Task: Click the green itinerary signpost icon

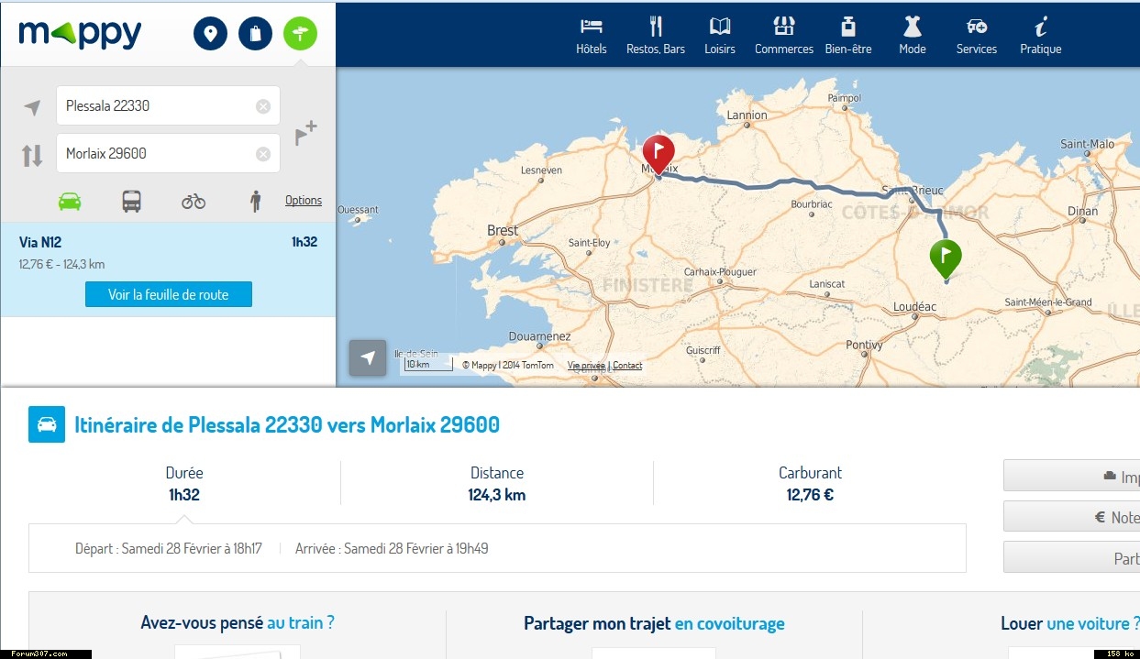Action: tap(300, 35)
